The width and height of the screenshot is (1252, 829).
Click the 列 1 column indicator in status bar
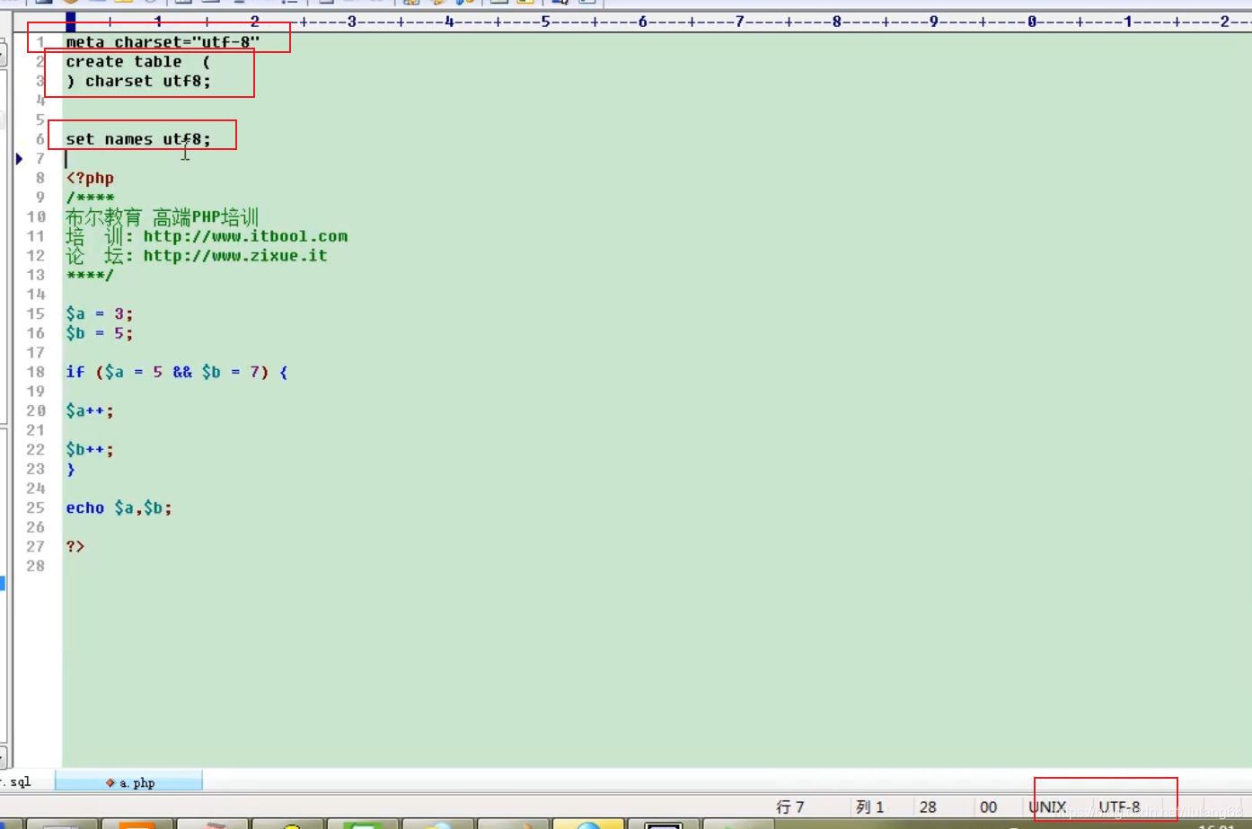pyautogui.click(x=869, y=807)
